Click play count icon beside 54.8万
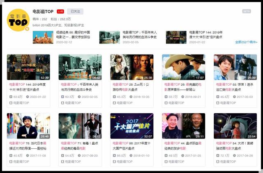Image resolution: width=263 pixels, height=173 pixels. [x=62, y=155]
